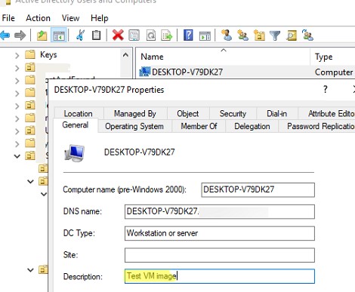Click the dialog's question mark help button
The image size is (355, 292).
(x=326, y=89)
